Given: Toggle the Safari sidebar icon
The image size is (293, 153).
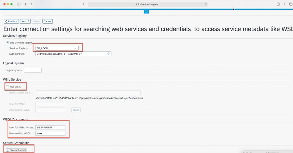Looking at the screenshot, I should click(19, 4).
